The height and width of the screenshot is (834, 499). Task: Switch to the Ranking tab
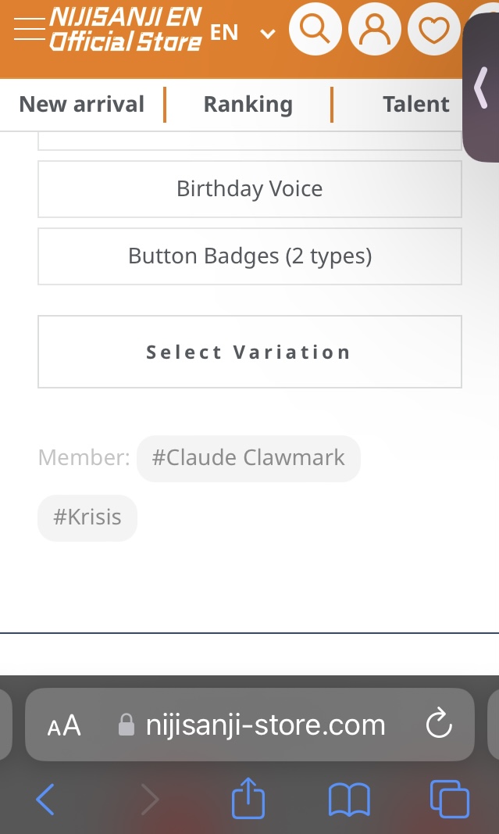(x=248, y=104)
